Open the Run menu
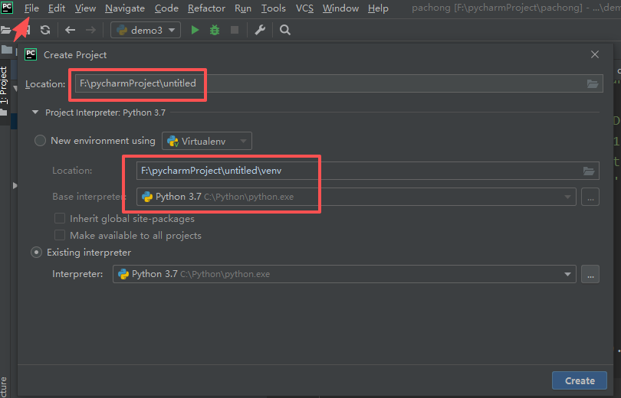This screenshot has height=398, width=621. click(243, 8)
